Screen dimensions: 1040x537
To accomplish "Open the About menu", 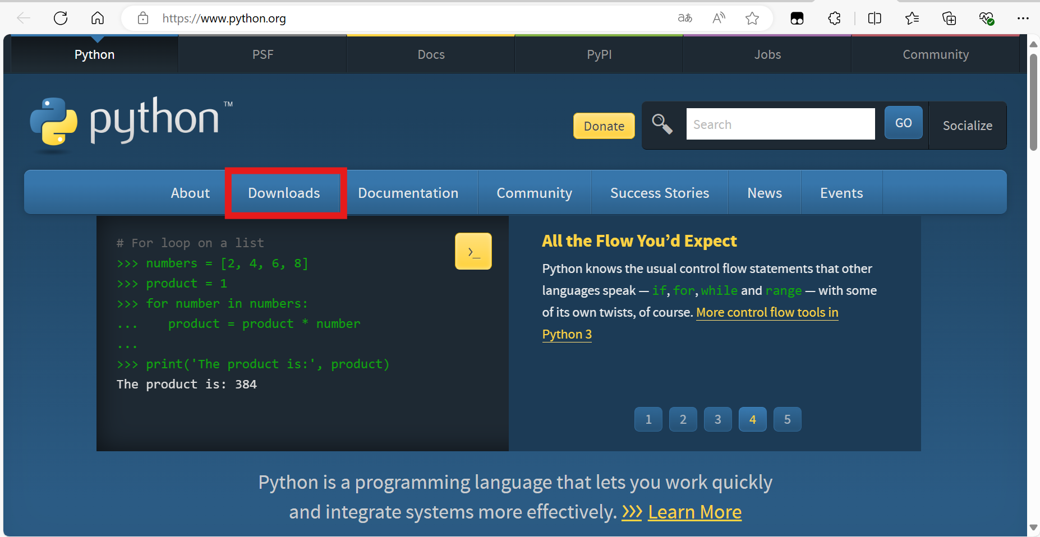I will click(190, 193).
